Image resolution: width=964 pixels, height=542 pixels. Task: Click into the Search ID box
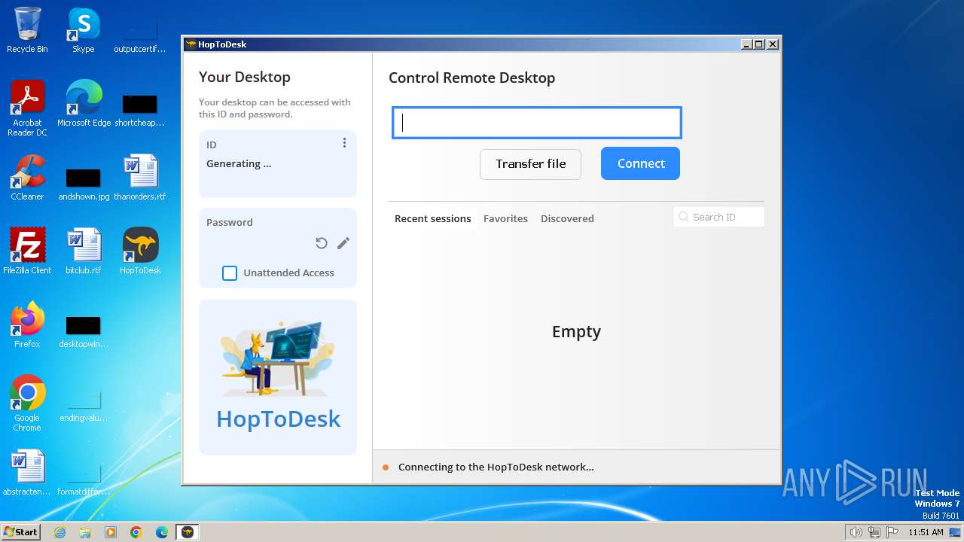point(719,217)
